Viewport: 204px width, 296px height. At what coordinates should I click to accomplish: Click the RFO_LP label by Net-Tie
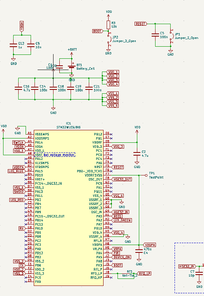(x=144, y=273)
